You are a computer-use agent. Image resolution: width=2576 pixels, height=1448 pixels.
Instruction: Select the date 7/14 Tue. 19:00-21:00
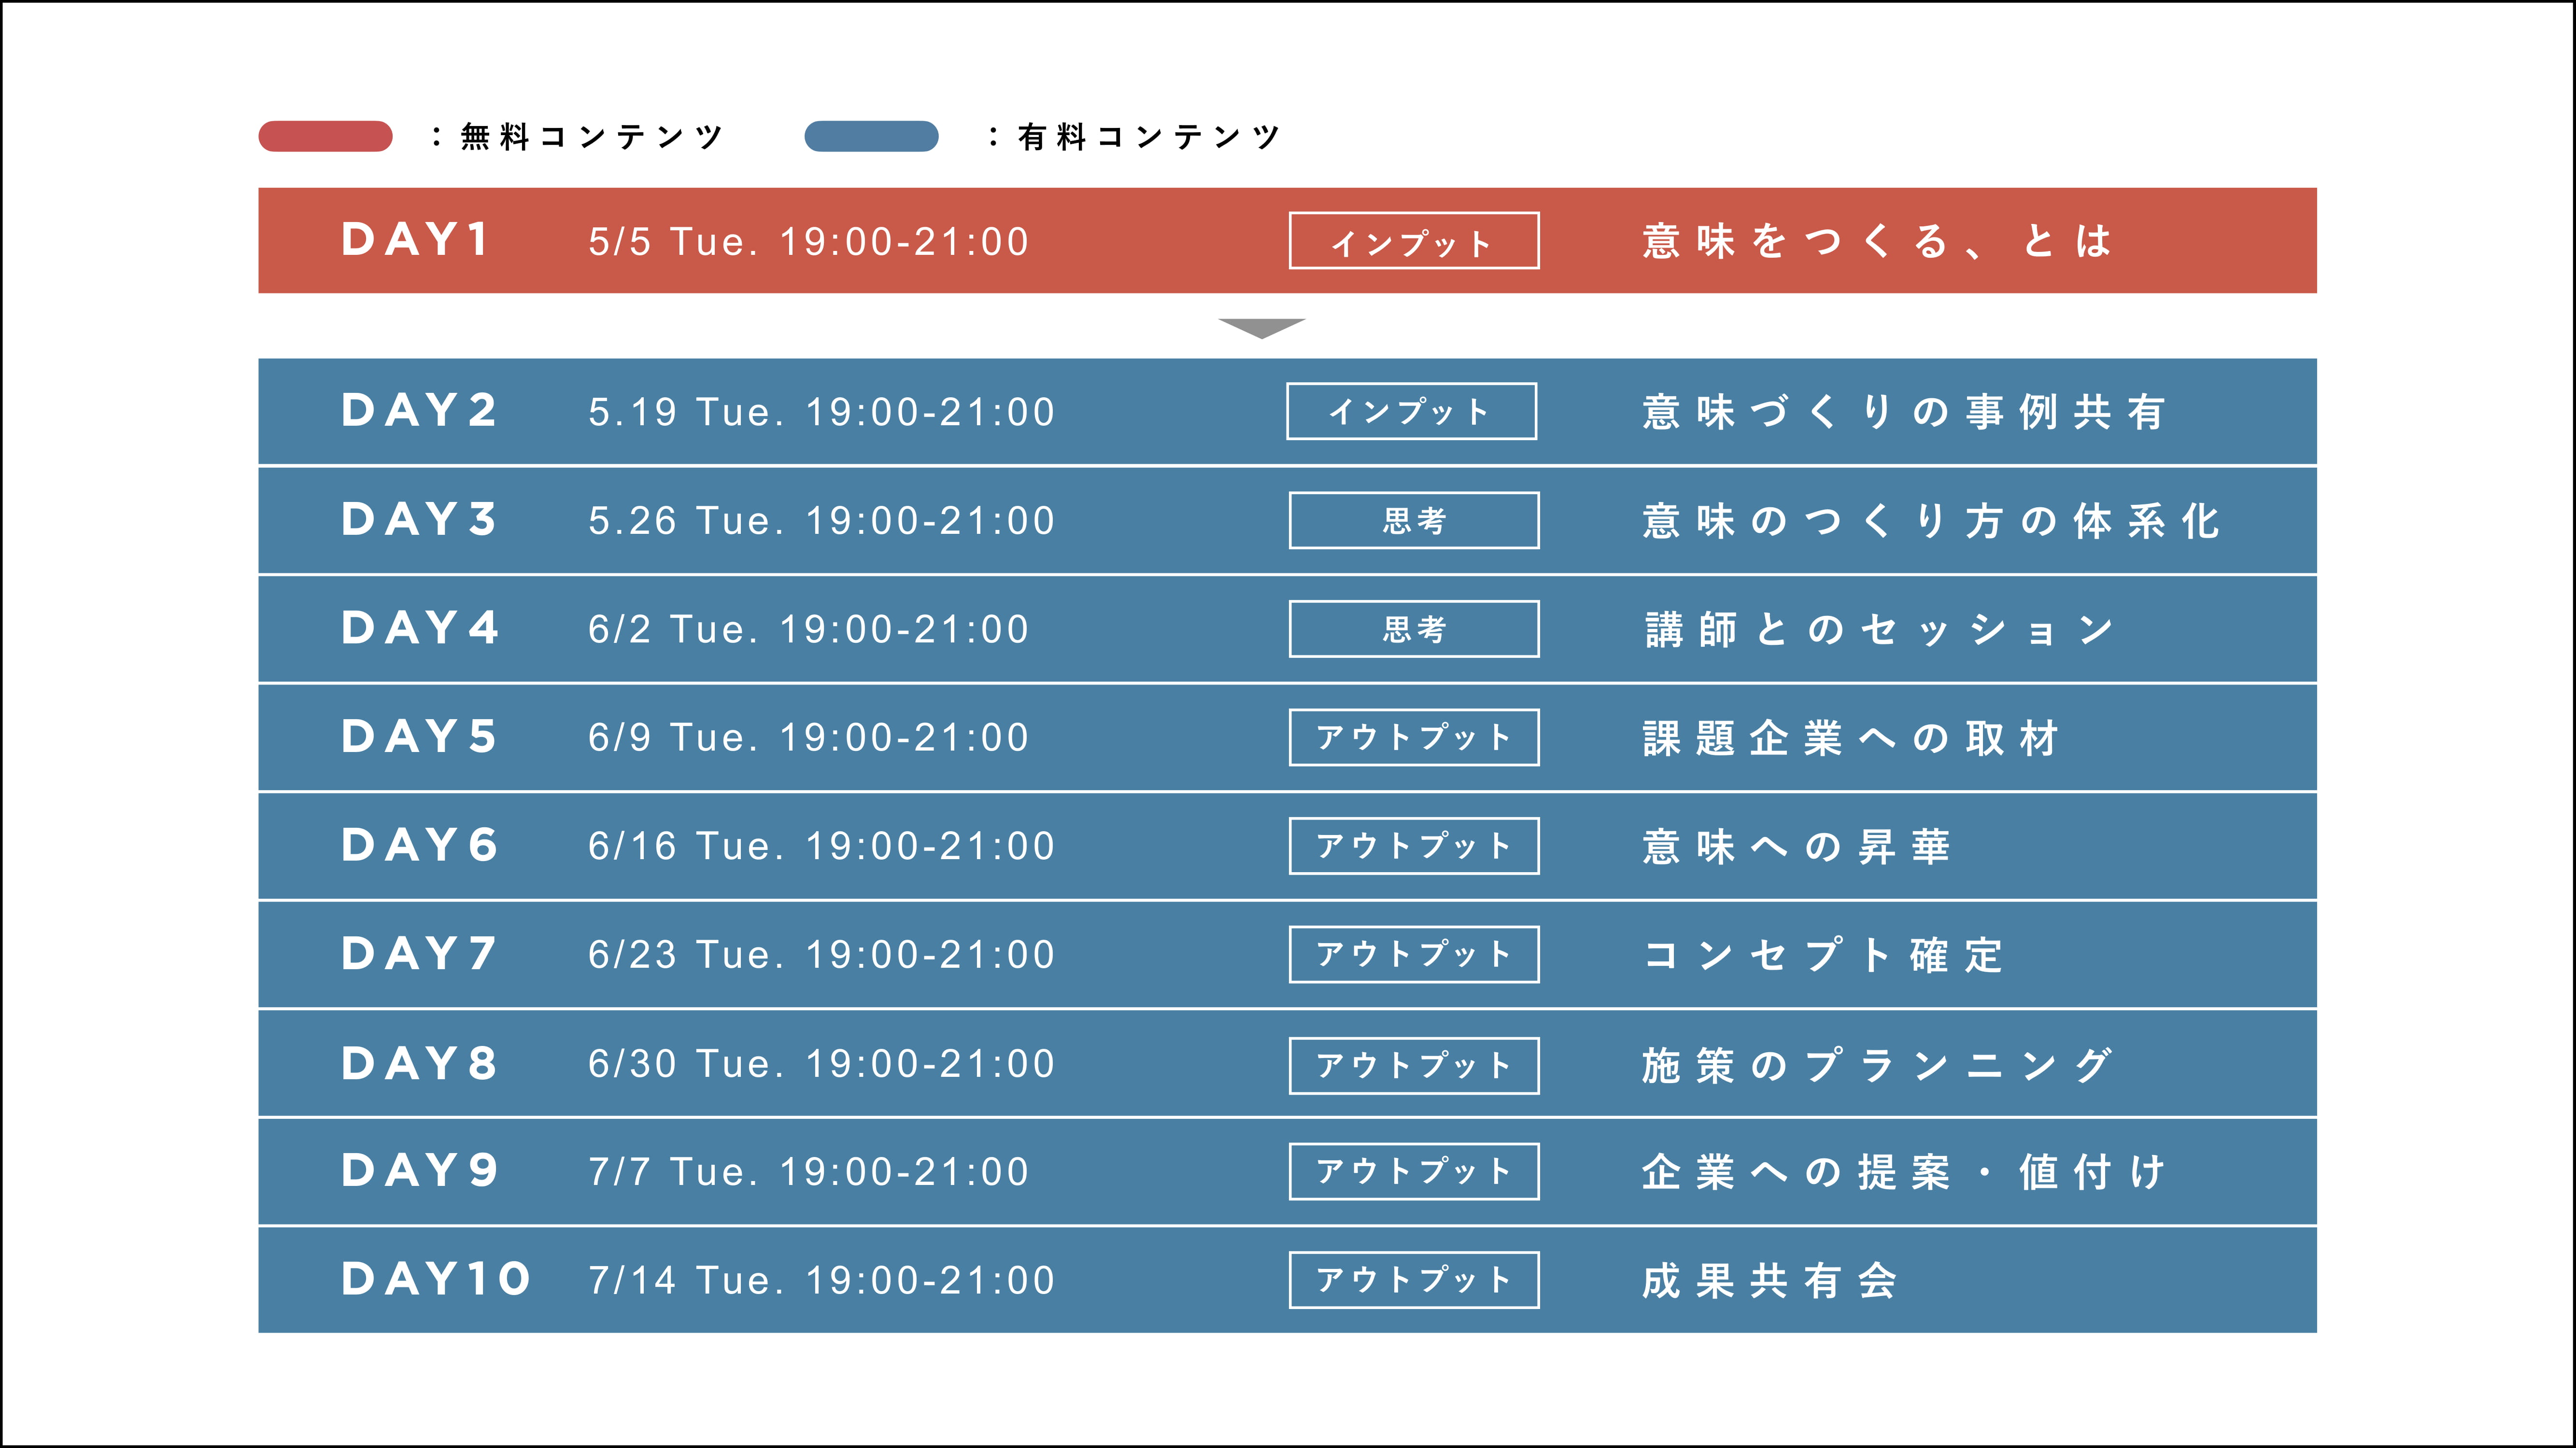click(821, 1281)
